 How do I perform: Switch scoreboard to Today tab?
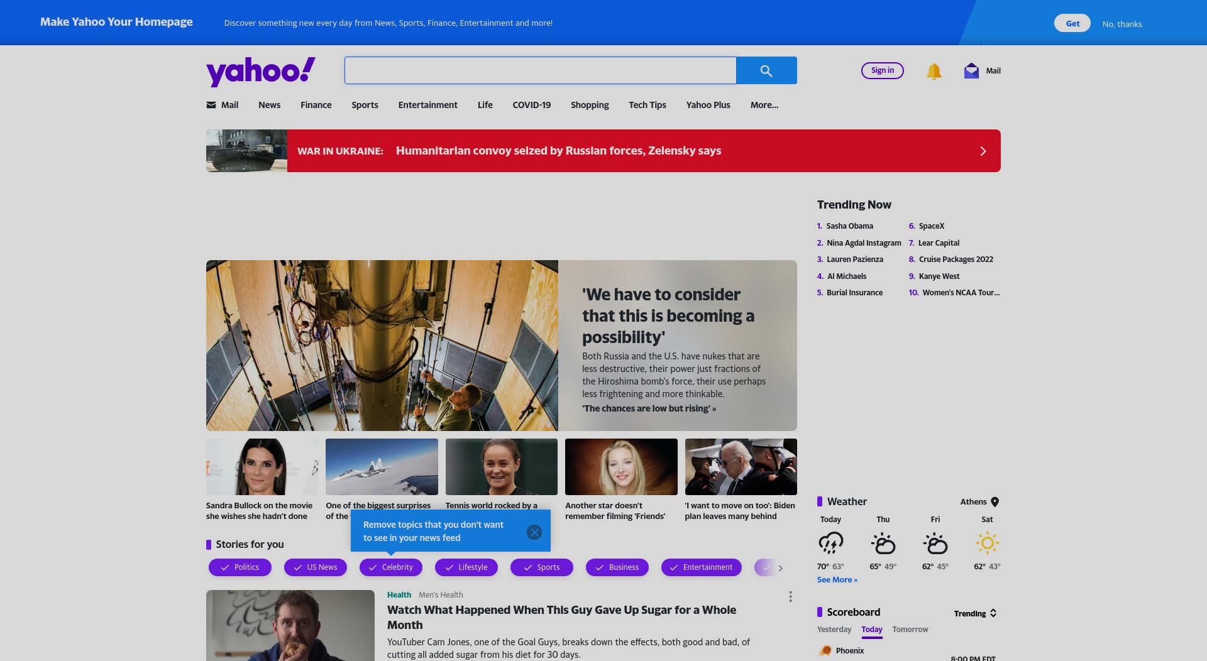point(872,630)
